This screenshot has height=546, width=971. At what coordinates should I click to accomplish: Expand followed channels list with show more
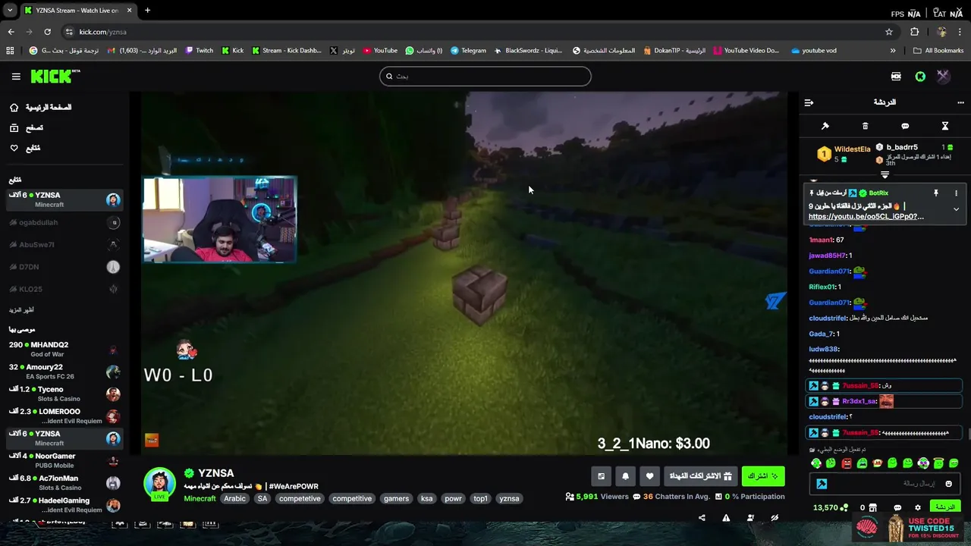tap(21, 309)
